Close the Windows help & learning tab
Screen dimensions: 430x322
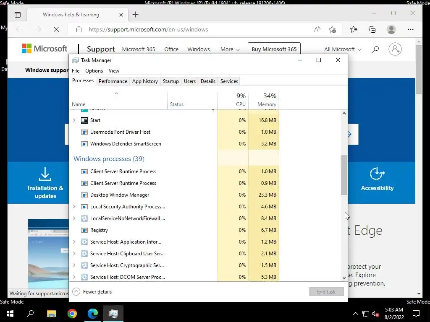(121, 15)
